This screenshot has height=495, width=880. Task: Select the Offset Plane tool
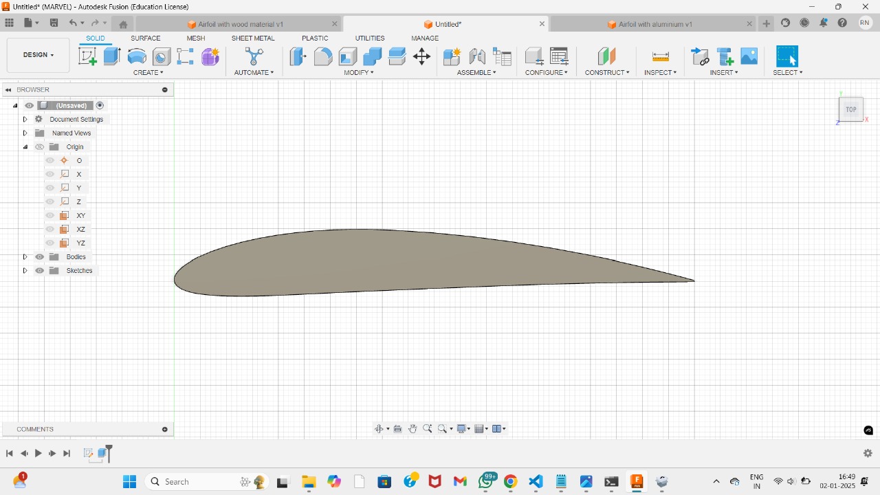(x=606, y=56)
